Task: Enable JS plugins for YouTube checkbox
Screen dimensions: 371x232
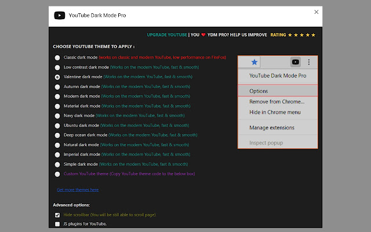Action: pyautogui.click(x=57, y=224)
